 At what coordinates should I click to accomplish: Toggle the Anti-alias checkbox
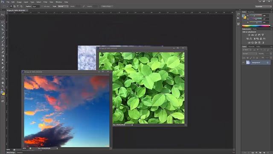(x=42, y=6)
